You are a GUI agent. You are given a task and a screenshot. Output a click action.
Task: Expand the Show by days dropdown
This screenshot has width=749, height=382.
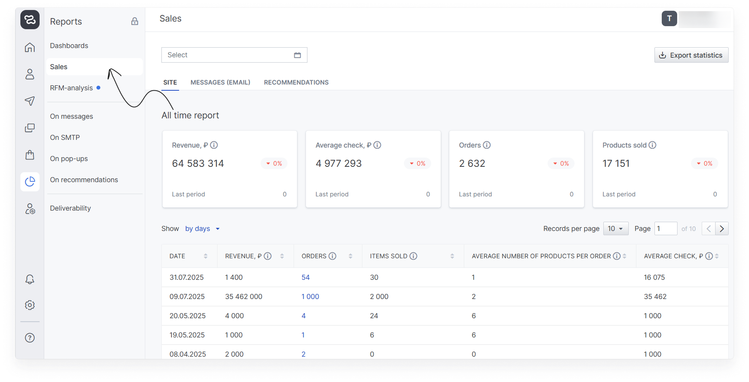pos(203,229)
